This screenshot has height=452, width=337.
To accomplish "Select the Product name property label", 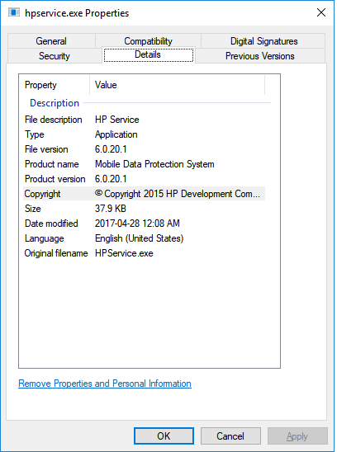I will (52, 164).
